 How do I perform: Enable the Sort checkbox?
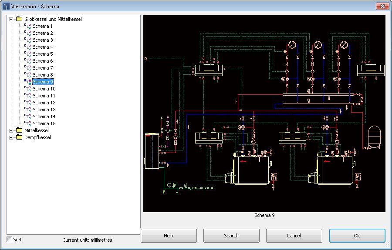tap(10, 240)
